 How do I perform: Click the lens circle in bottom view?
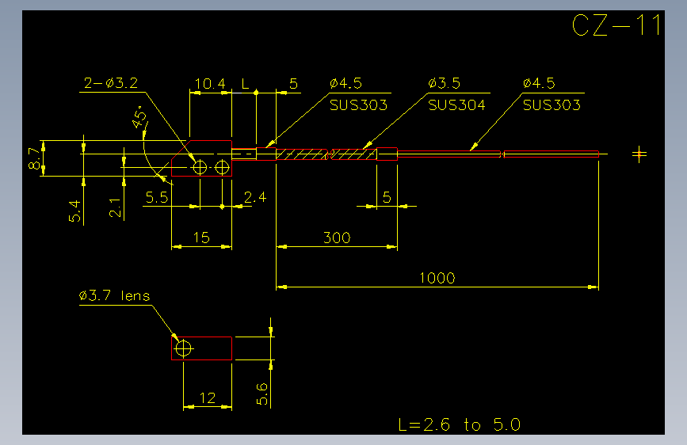point(183,348)
